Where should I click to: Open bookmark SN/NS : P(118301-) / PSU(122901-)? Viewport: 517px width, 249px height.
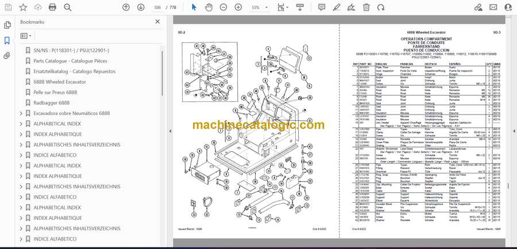tap(71, 50)
